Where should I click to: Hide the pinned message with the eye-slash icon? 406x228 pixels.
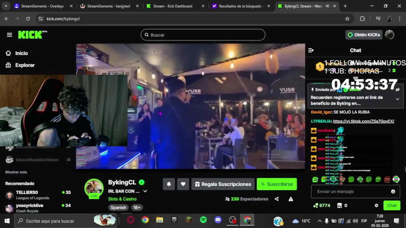397,90
